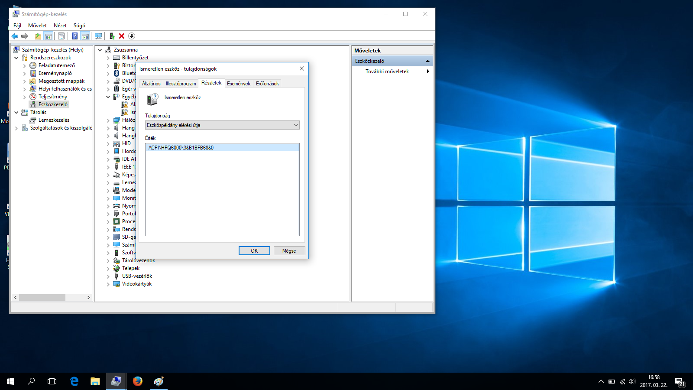Click the up-one-level folder toolbar icon
693x390 pixels.
38,36
